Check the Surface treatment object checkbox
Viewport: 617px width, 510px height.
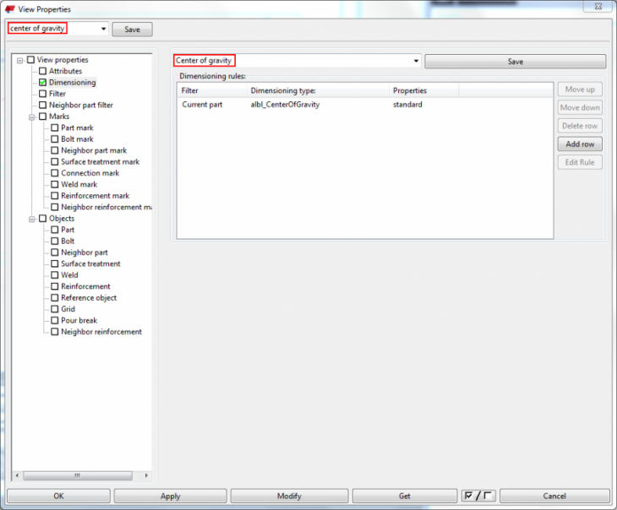coord(55,263)
